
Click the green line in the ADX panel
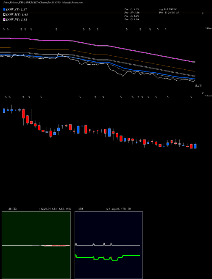[x=108, y=257]
